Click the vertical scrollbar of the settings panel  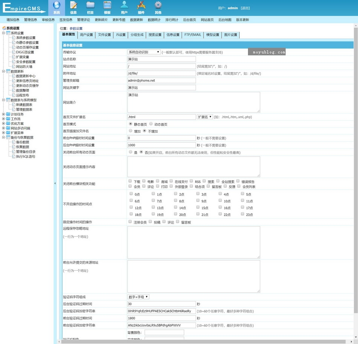click(x=356, y=170)
